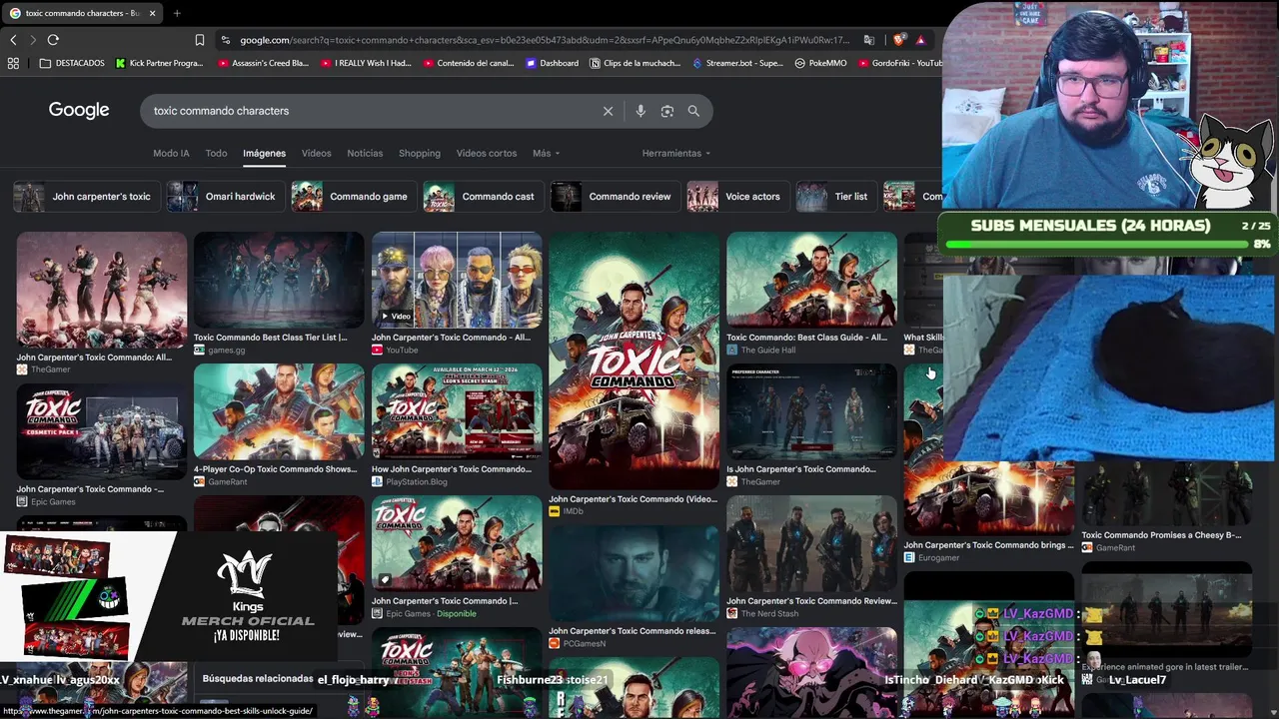Viewport: 1279px width, 719px height.
Task: Click the Eurogamer source label
Action: point(938,558)
